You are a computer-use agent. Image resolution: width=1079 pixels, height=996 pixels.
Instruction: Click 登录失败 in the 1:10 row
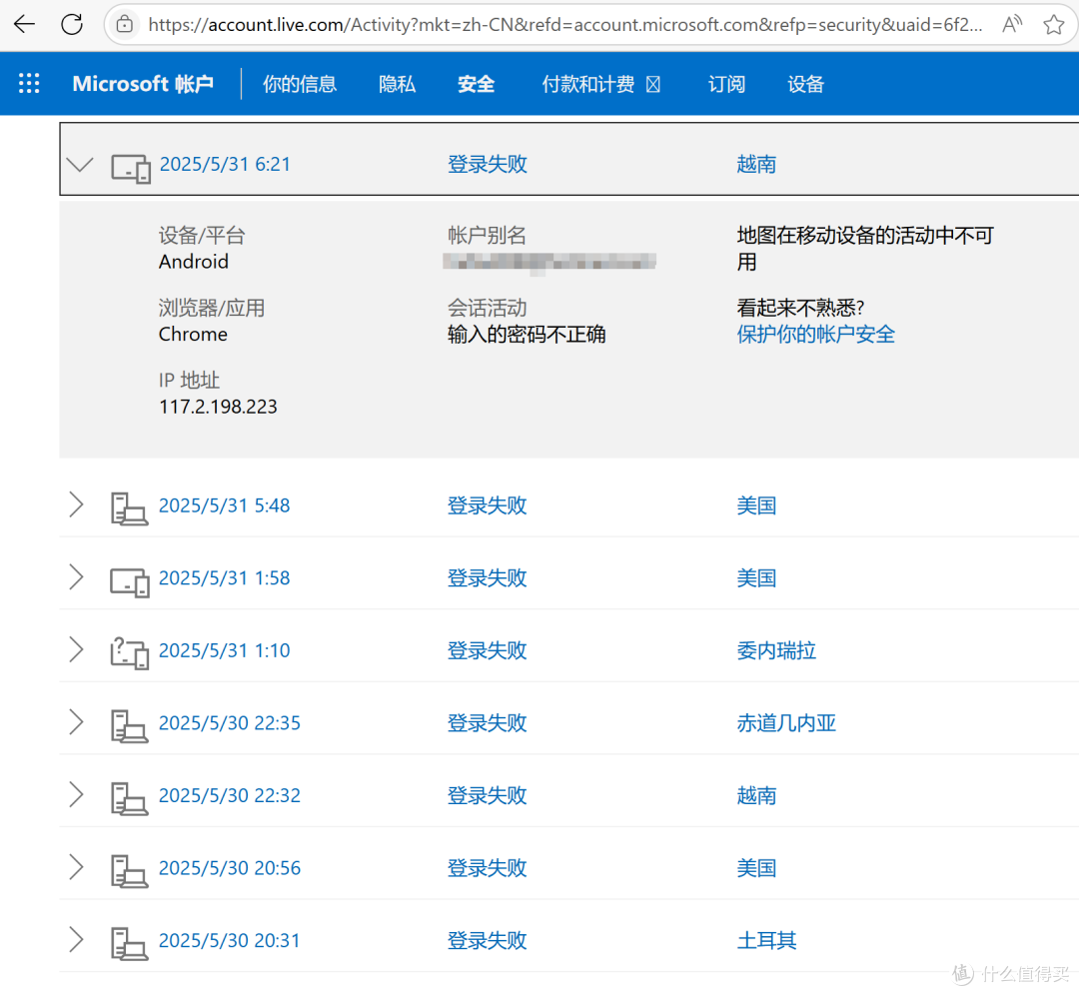(488, 649)
